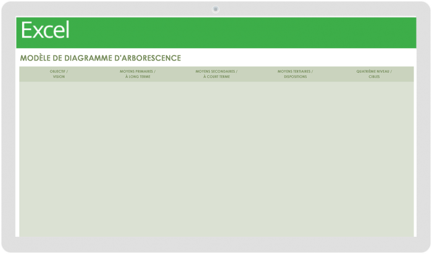This screenshot has height=254, width=432.
Task: Select the Moyens secondaires header cell
Action: click(216, 74)
